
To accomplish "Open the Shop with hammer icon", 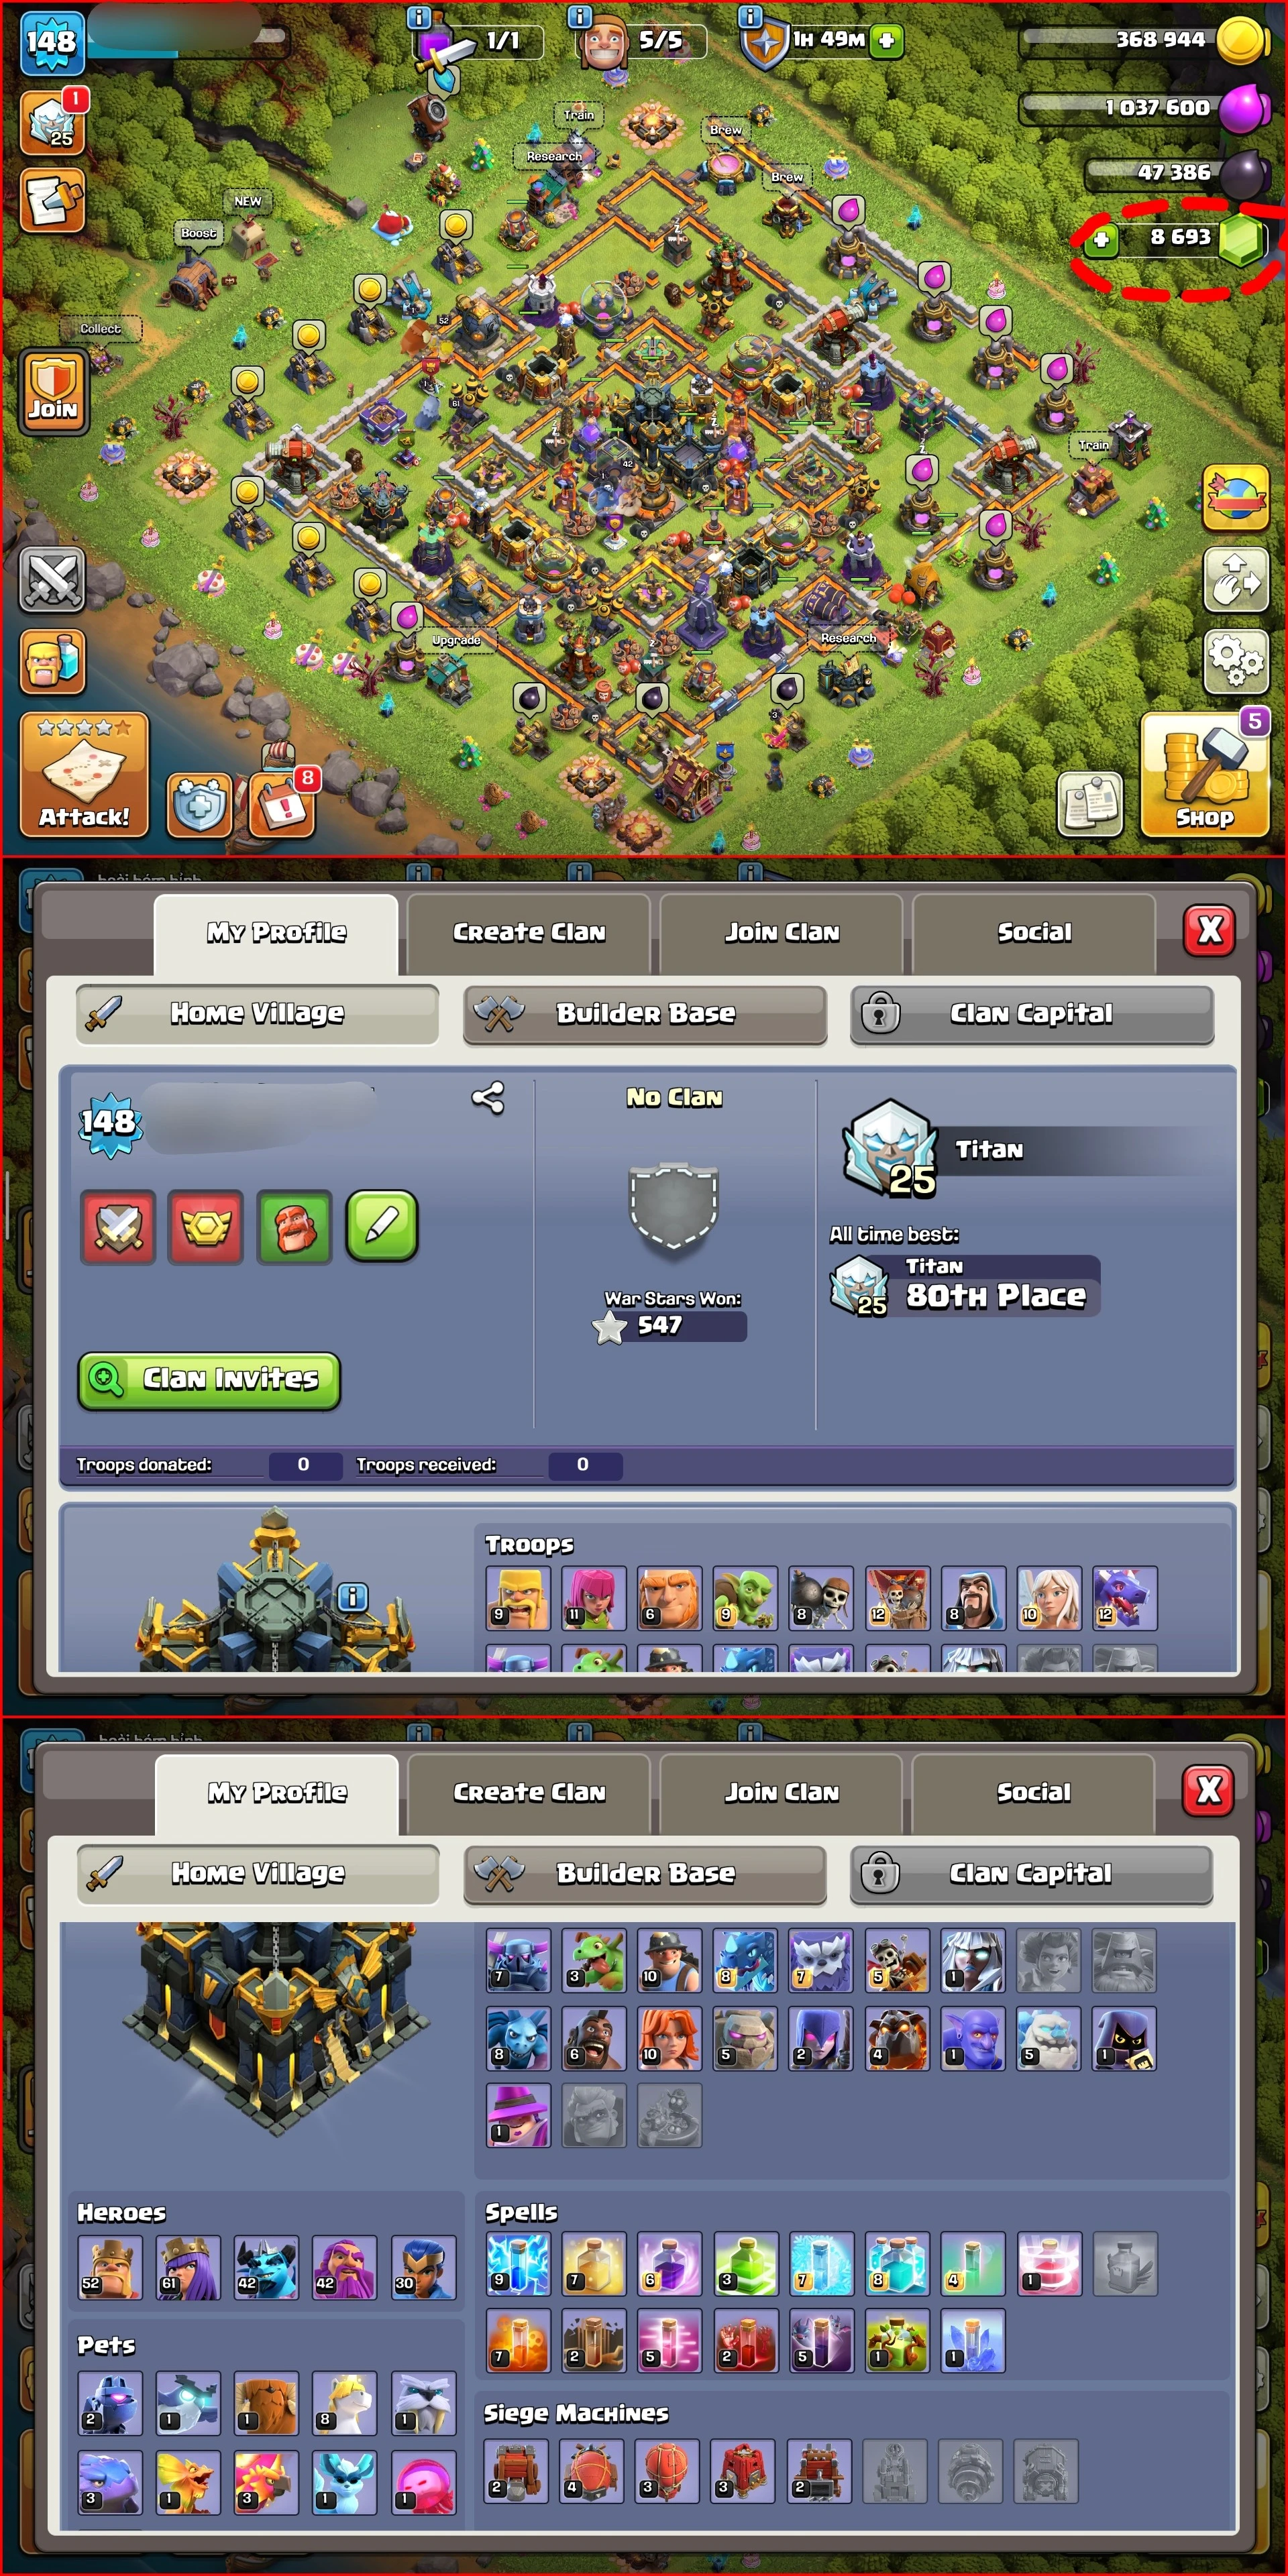I will tap(1204, 774).
